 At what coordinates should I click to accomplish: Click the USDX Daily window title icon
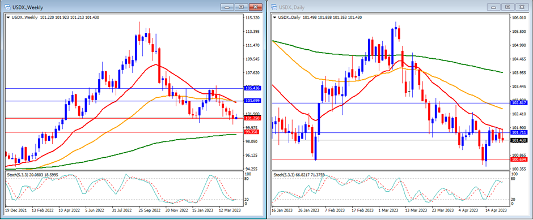(274, 7)
